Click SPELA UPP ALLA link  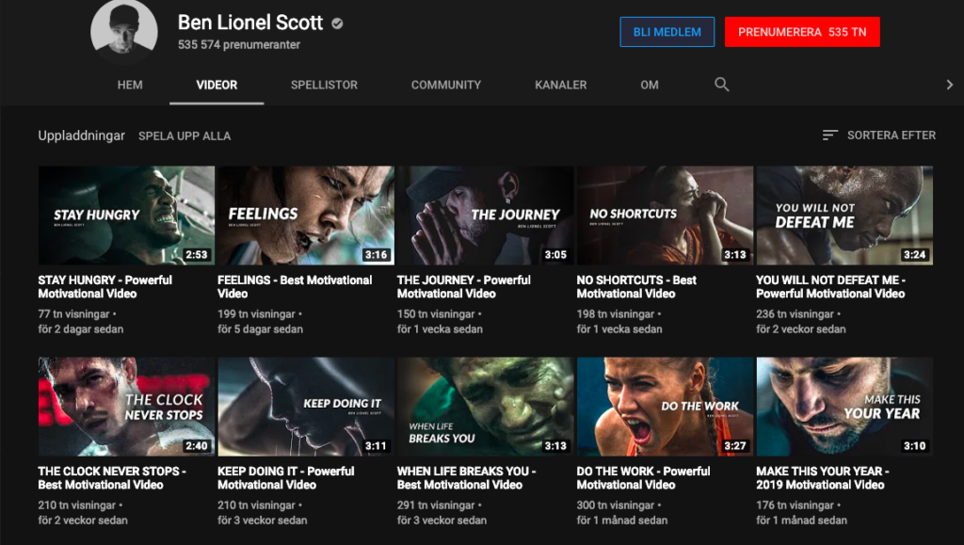185,136
